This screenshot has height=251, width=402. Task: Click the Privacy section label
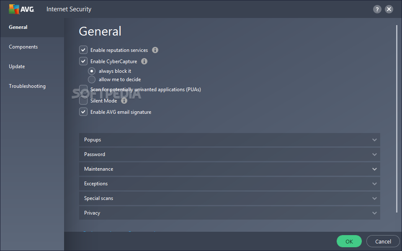(x=92, y=213)
